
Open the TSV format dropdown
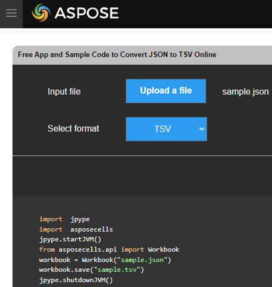(166, 129)
